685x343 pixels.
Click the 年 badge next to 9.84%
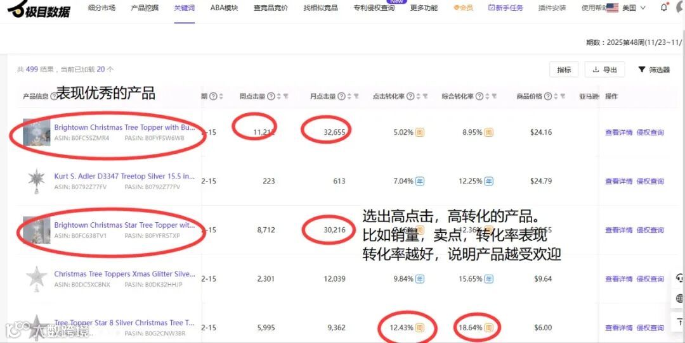pos(419,279)
